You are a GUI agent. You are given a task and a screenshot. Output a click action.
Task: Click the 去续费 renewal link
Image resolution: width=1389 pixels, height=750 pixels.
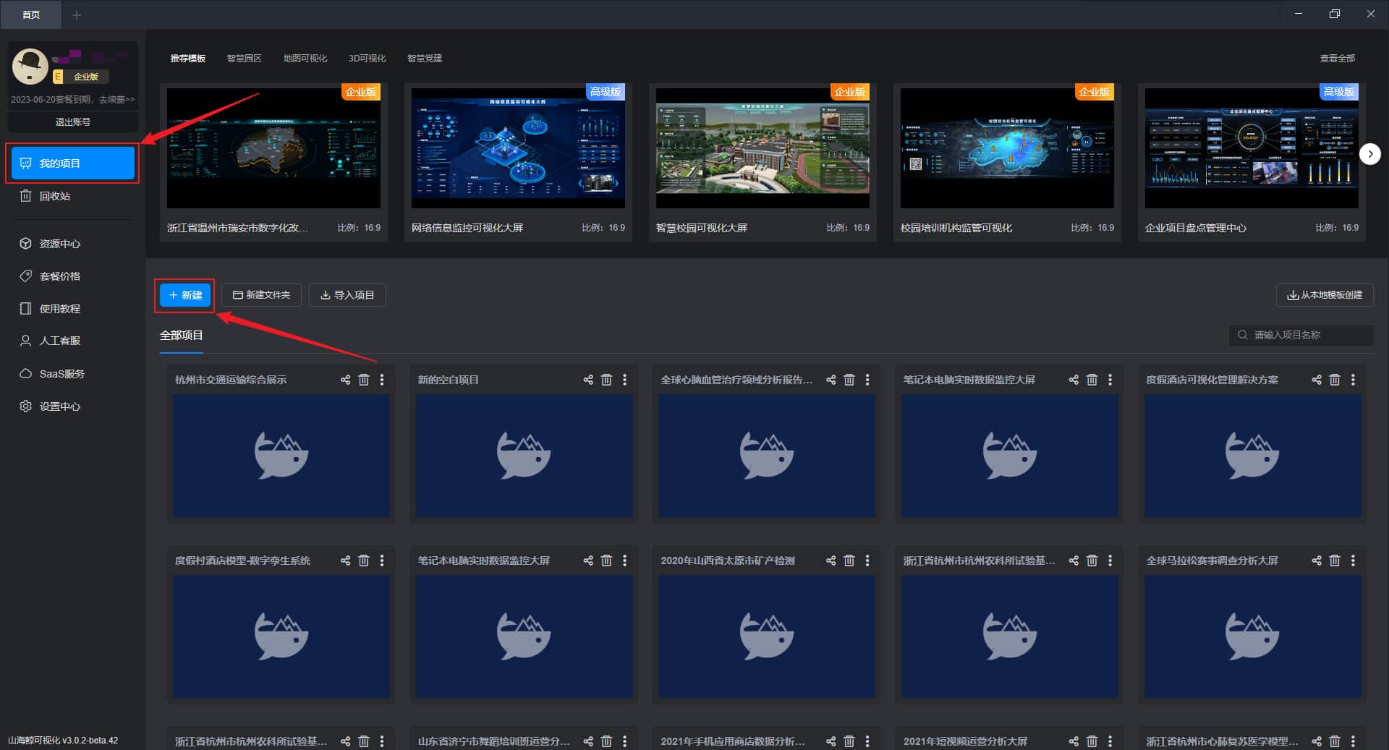click(117, 100)
